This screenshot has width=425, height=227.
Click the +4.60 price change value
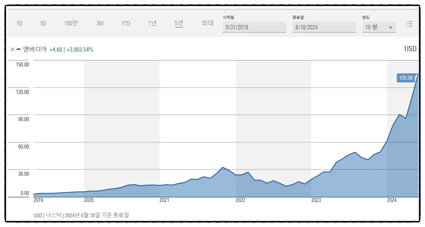point(55,50)
